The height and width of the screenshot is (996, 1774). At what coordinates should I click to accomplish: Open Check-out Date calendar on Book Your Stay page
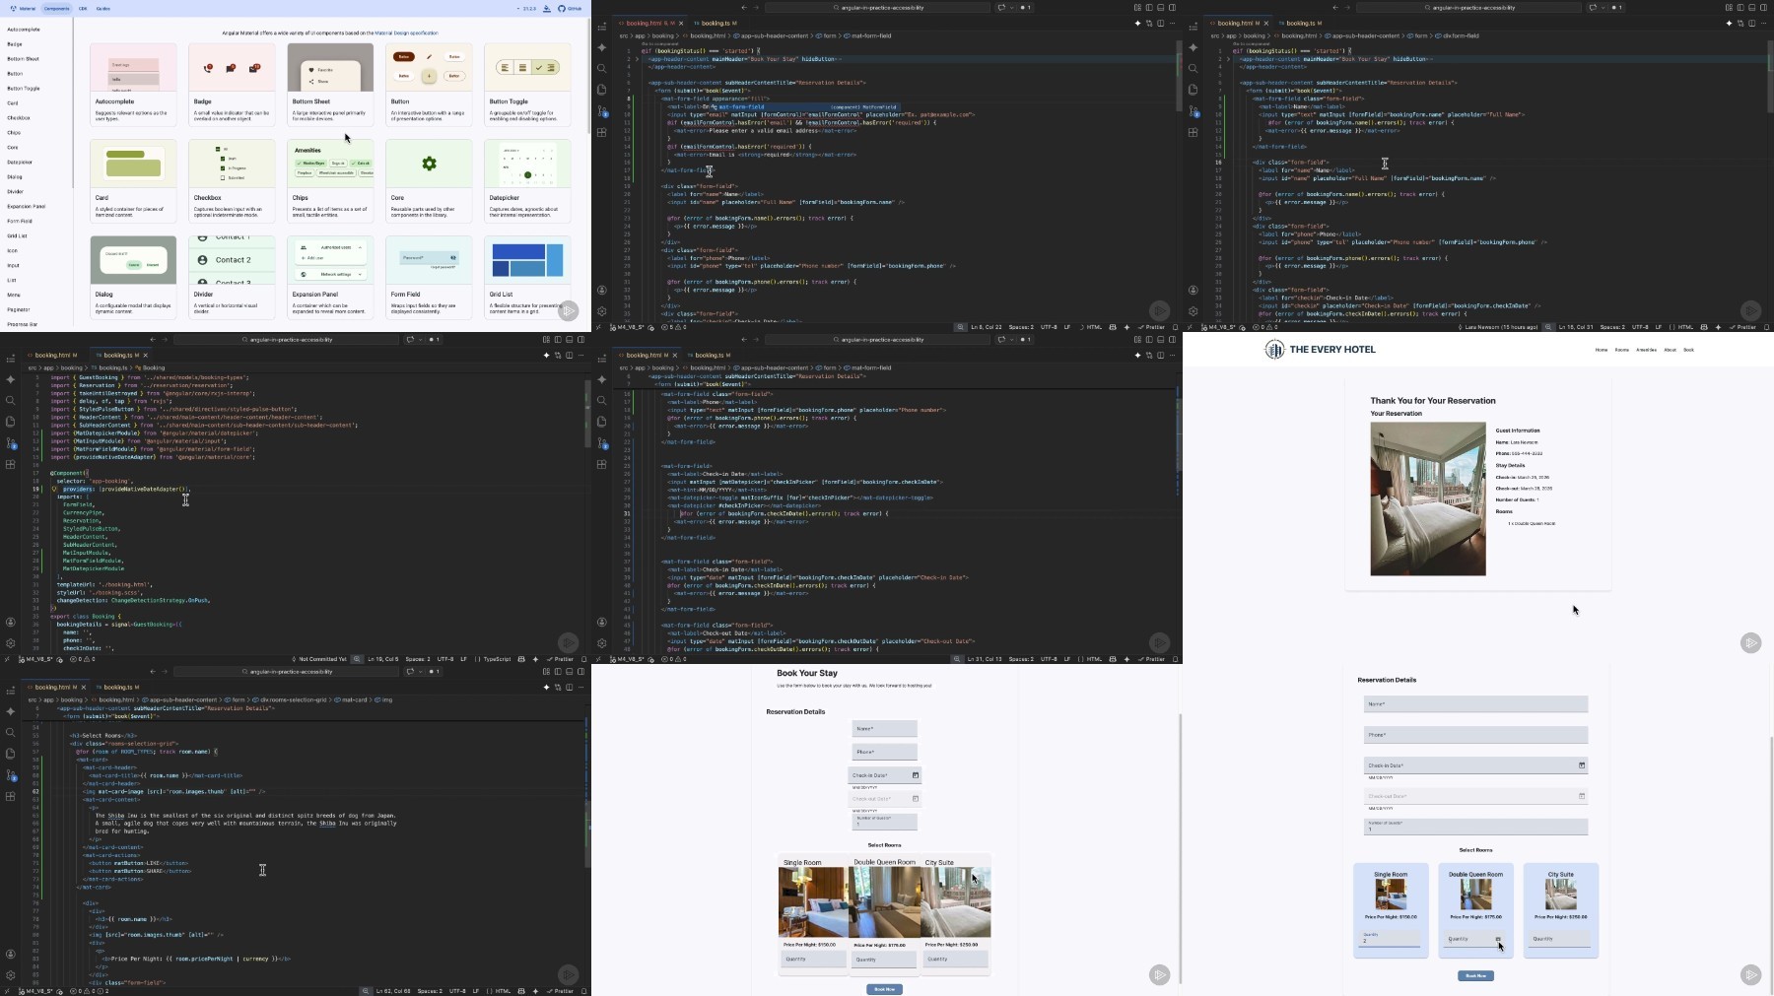[x=915, y=799]
